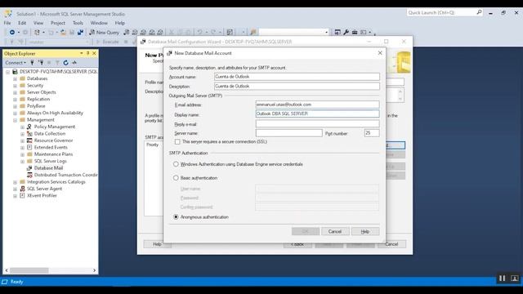523x294 pixels.
Task: Select the Extended Events node
Action: (x=51, y=147)
